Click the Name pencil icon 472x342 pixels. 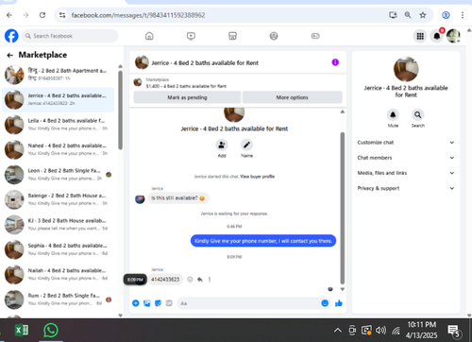click(x=246, y=145)
